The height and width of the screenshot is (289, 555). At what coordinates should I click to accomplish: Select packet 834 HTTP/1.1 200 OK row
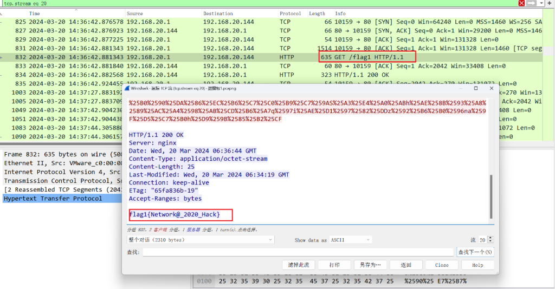point(217,75)
